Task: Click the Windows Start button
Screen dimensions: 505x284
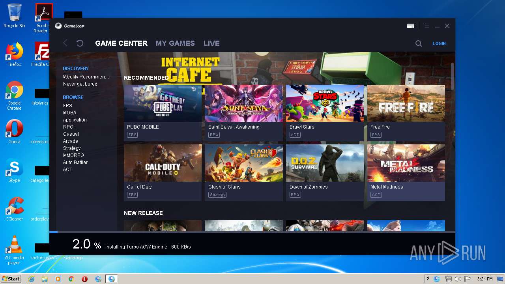Action: pyautogui.click(x=11, y=278)
